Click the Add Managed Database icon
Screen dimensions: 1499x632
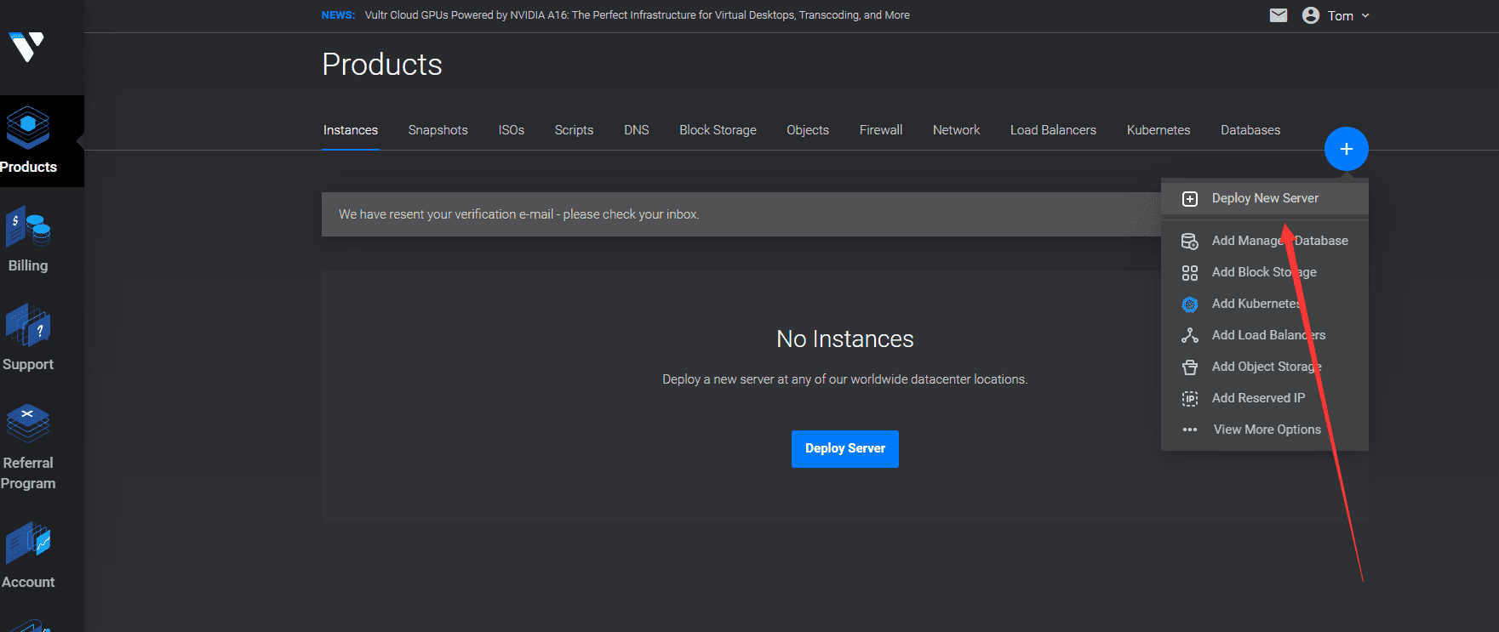click(1190, 241)
